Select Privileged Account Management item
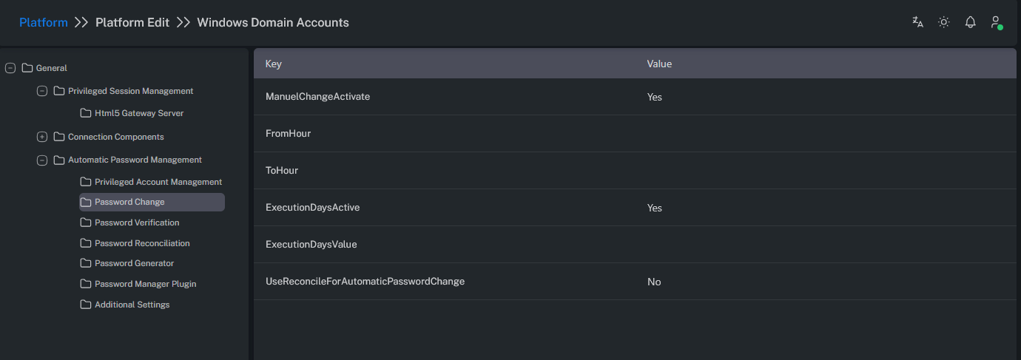Viewport: 1021px width, 360px height. [158, 182]
